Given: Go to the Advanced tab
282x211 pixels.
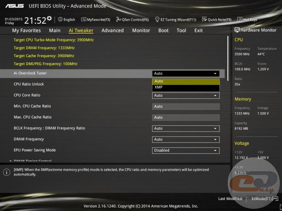Looking at the screenshot, I should (x=113, y=30).
